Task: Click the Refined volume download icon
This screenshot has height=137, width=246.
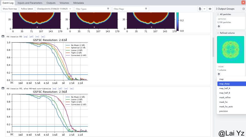Action: (x=219, y=74)
